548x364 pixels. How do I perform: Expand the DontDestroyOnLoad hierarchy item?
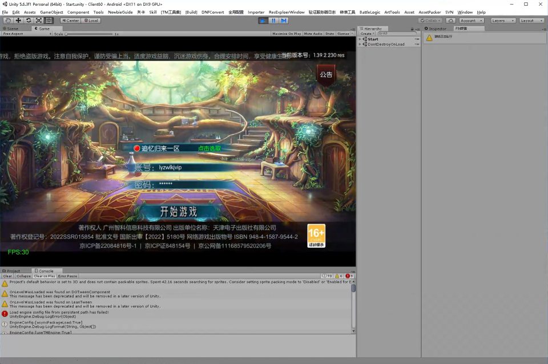tap(360, 44)
